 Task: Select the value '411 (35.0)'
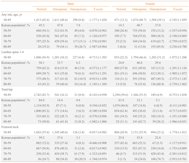(x=61, y=74)
